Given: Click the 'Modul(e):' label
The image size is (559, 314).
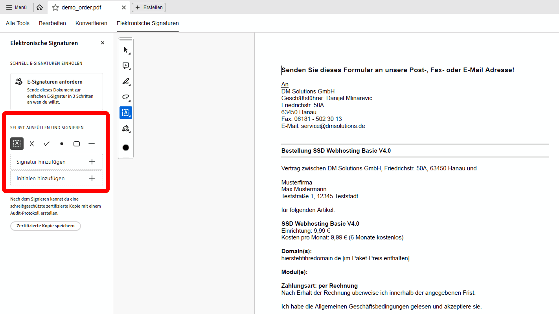Looking at the screenshot, I should [294, 272].
